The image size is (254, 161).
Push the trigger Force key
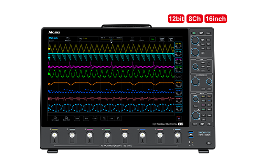click(203, 71)
